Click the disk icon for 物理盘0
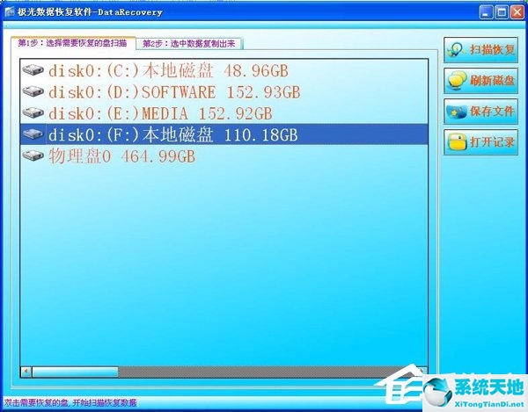 coord(33,156)
